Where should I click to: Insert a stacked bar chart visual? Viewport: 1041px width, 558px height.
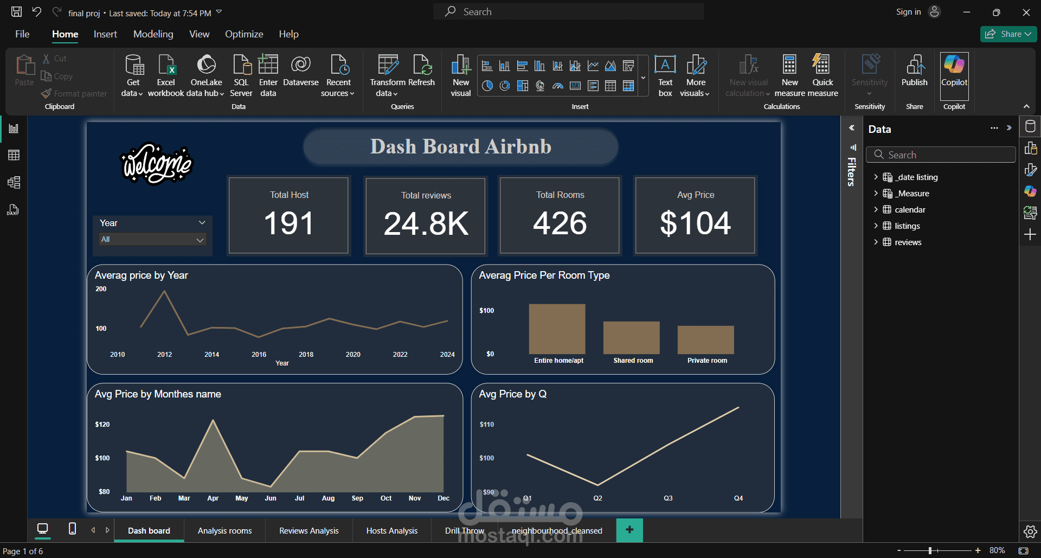pyautogui.click(x=487, y=66)
